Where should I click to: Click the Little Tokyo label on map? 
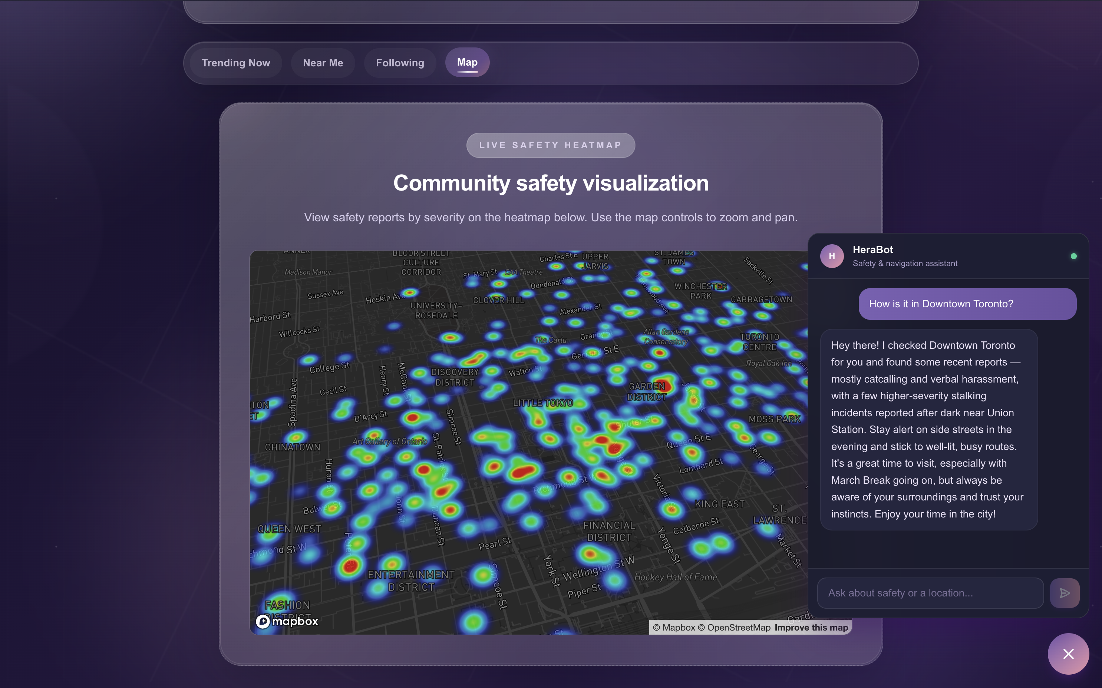pyautogui.click(x=542, y=403)
